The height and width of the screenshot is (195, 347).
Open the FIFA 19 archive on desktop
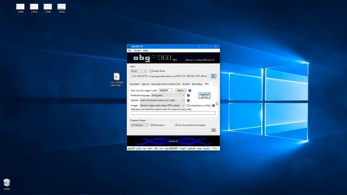click(x=117, y=80)
